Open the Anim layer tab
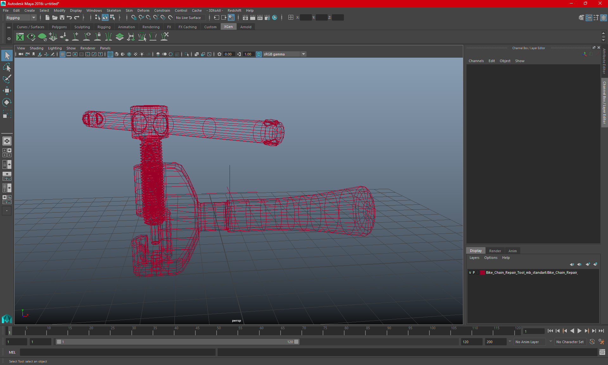The width and height of the screenshot is (608, 365). [512, 251]
